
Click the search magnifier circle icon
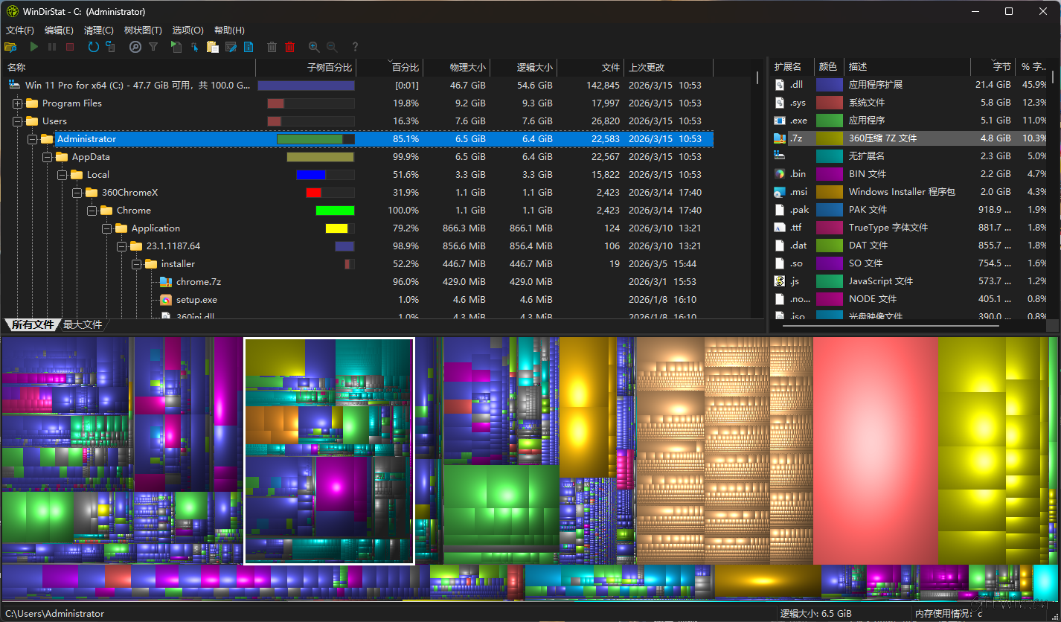[135, 47]
